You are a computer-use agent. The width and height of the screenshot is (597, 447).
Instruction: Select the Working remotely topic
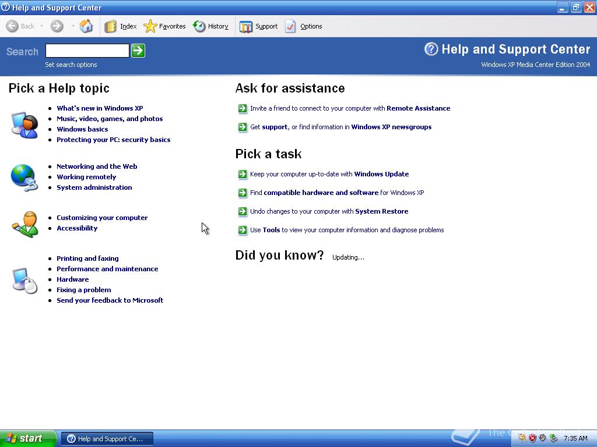[x=86, y=177]
